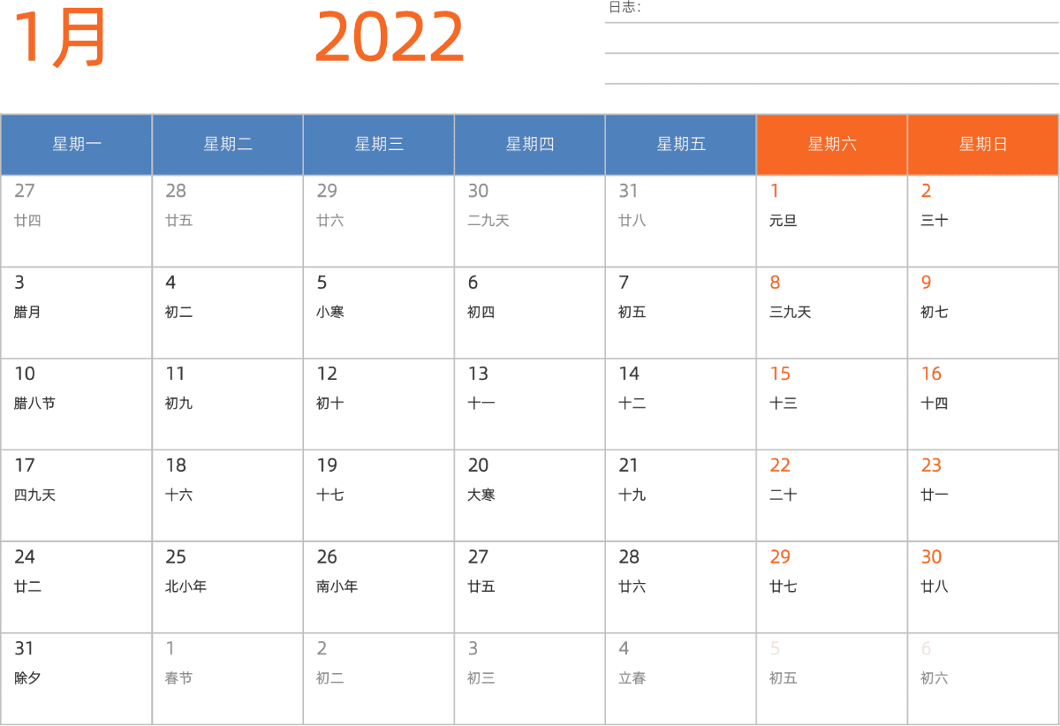Click January 5 labeled 小寒

pos(379,313)
